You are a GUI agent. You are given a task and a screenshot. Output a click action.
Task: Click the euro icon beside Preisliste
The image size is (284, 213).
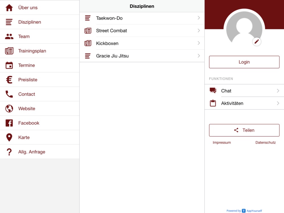click(9, 80)
